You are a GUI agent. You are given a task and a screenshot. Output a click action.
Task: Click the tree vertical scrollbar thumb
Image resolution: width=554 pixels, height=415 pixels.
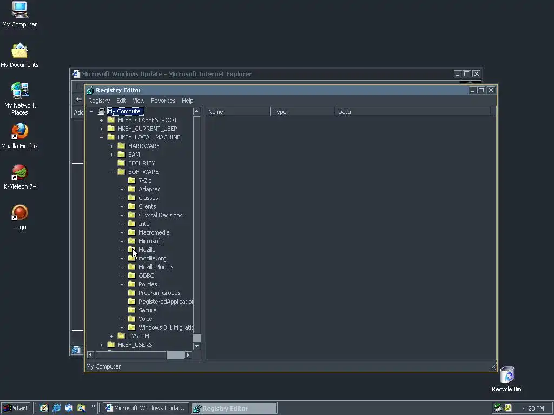click(197, 338)
